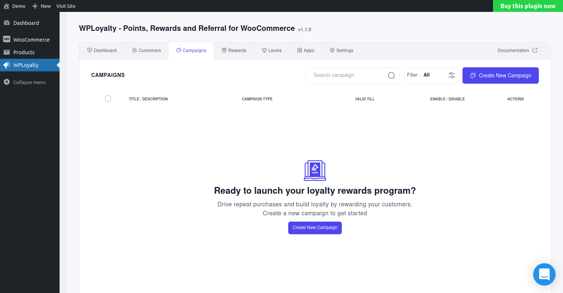
Task: Click the Products box icon in sidebar
Action: (7, 52)
